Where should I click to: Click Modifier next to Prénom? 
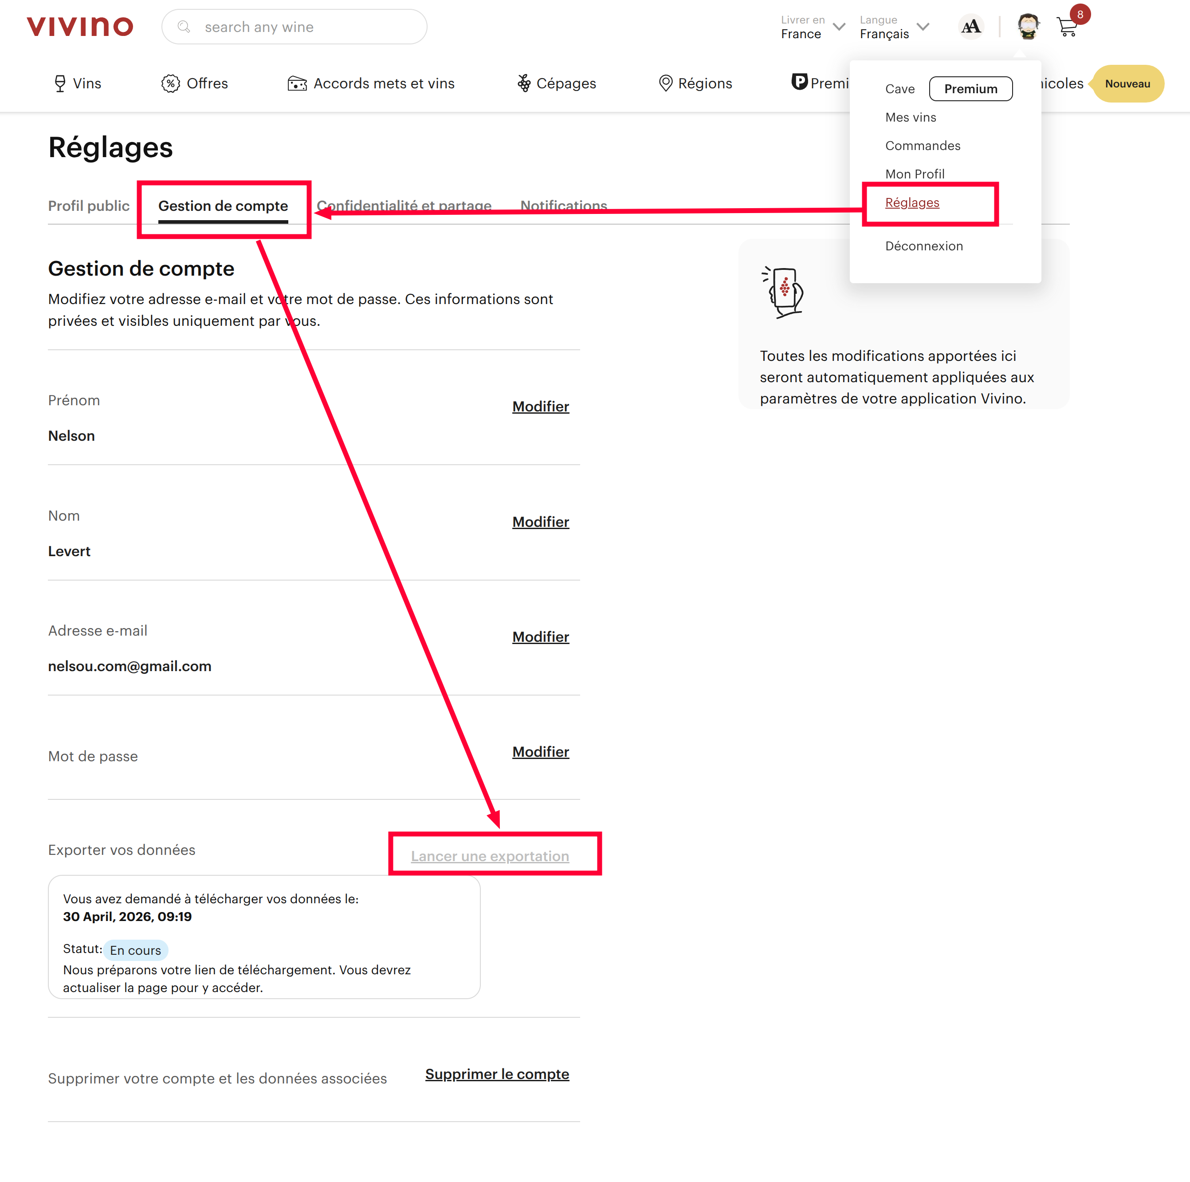(x=540, y=407)
